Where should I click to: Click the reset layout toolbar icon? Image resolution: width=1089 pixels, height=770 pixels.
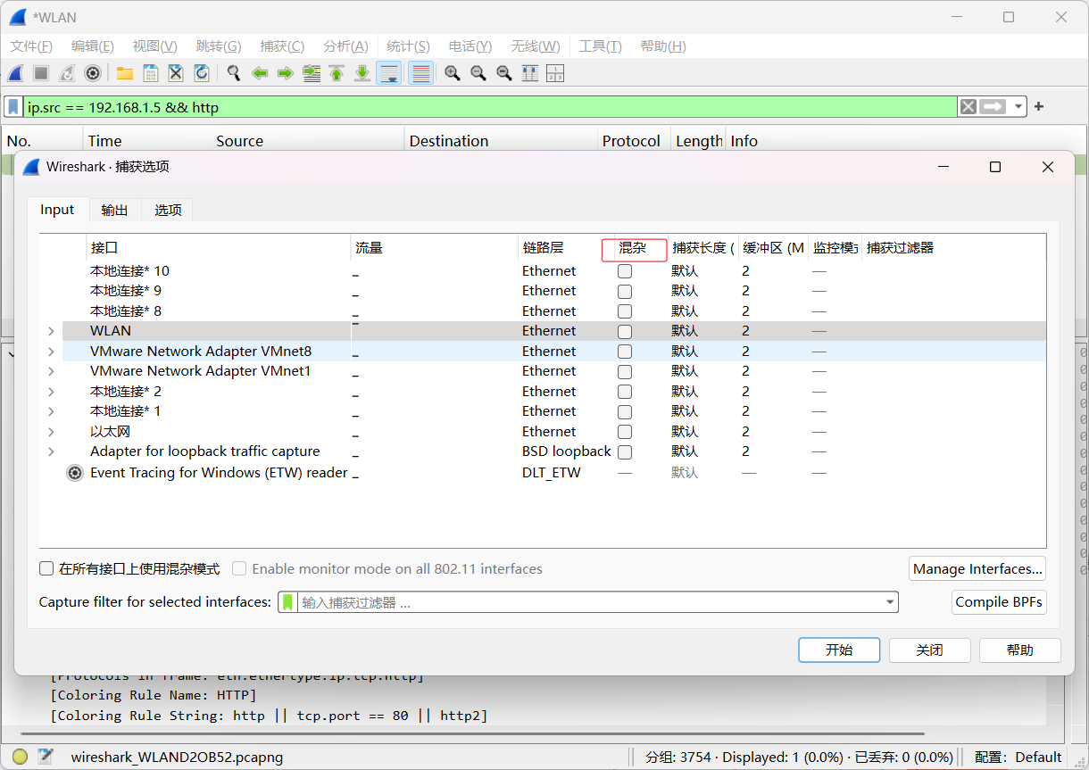click(x=555, y=73)
